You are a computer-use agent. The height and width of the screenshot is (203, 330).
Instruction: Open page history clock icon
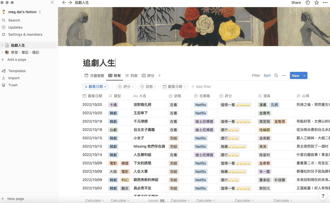coord(308,3)
